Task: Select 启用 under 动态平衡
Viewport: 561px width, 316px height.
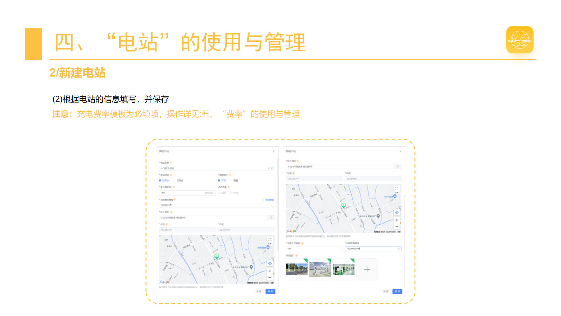Action: coord(219,193)
